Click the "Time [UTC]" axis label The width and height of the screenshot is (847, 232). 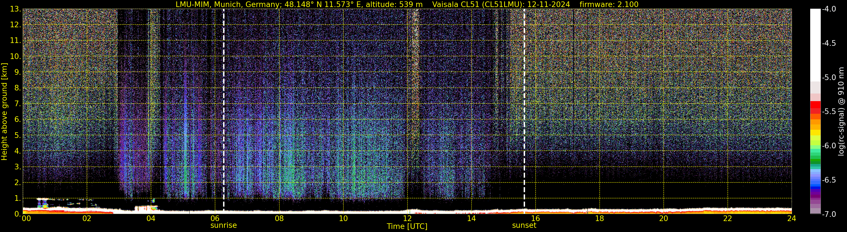[x=407, y=226]
